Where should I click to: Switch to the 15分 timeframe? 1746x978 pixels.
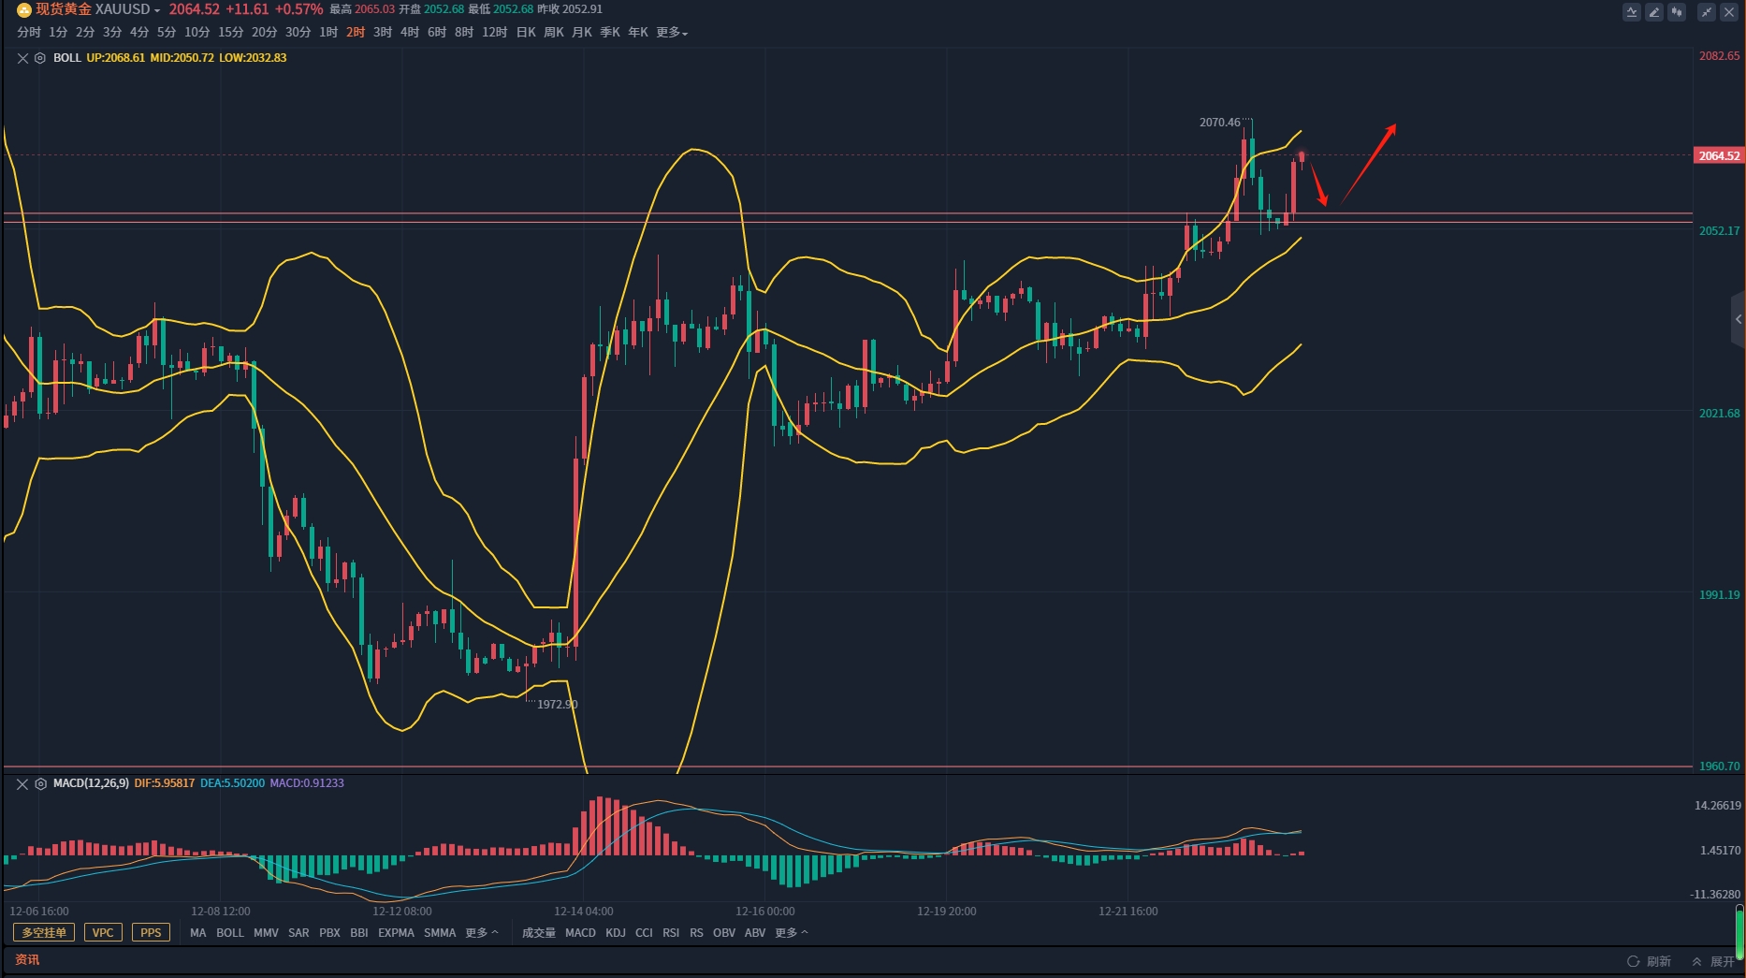point(230,32)
